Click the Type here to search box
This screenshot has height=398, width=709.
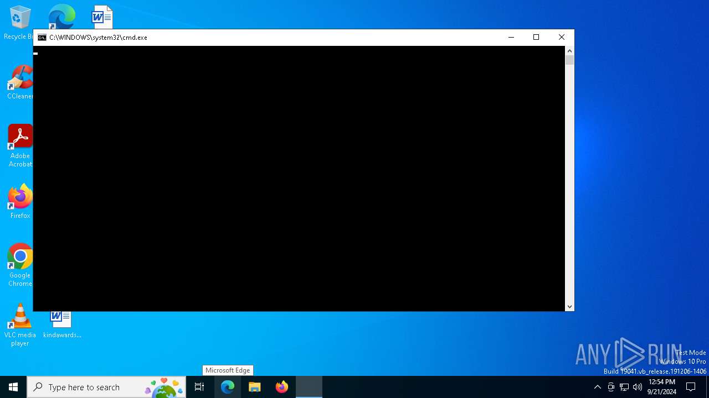point(106,387)
